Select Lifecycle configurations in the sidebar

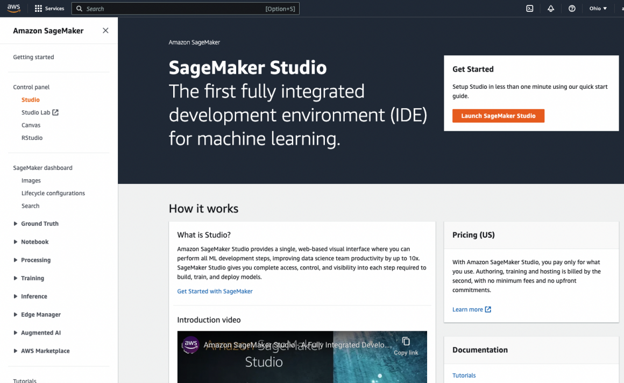click(x=53, y=193)
